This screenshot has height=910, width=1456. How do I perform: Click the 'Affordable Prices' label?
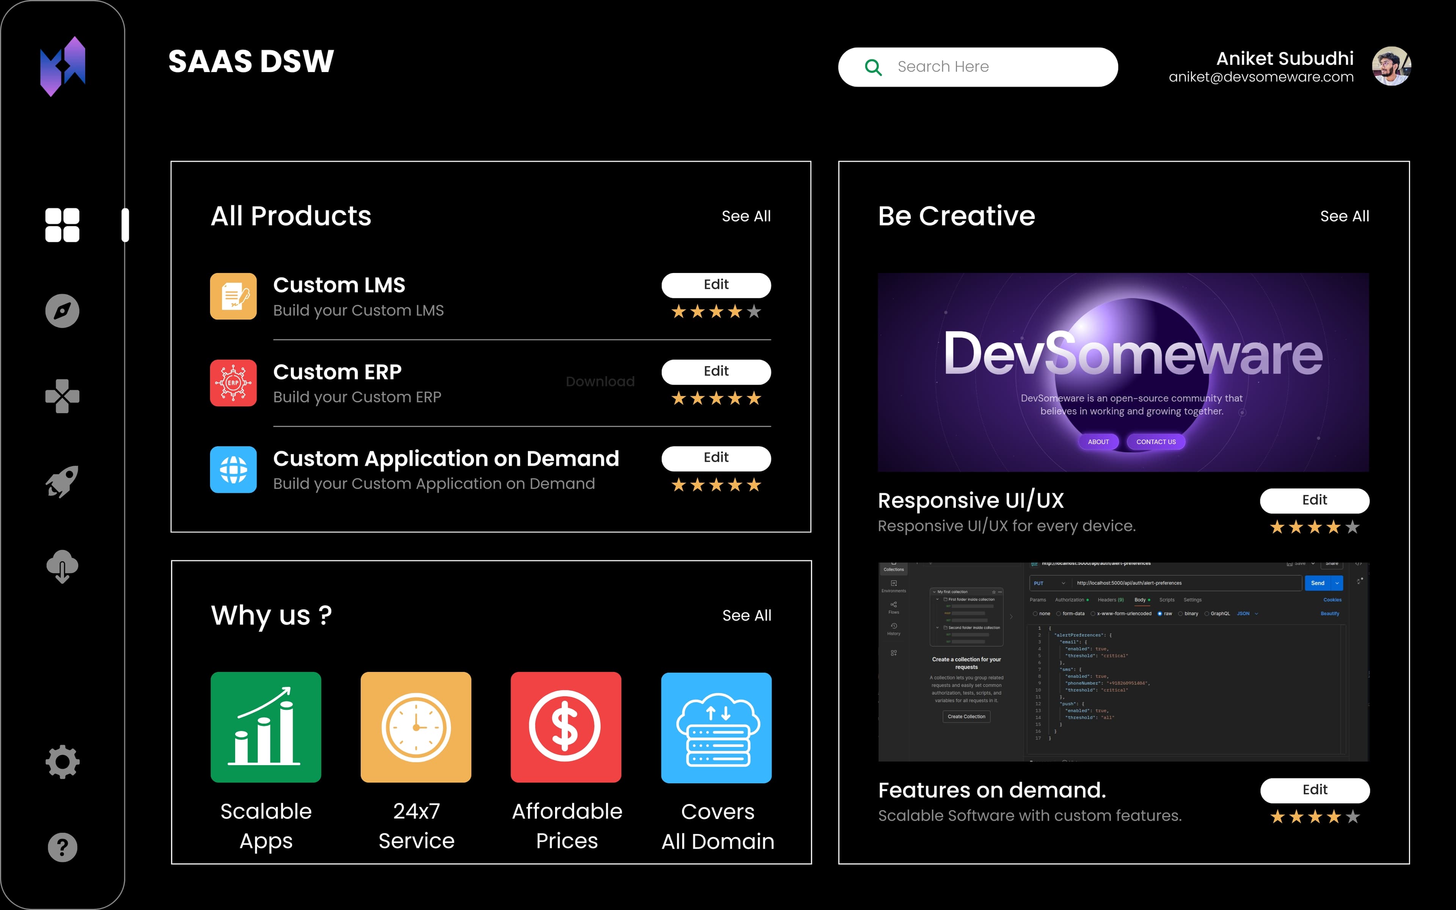(x=567, y=826)
